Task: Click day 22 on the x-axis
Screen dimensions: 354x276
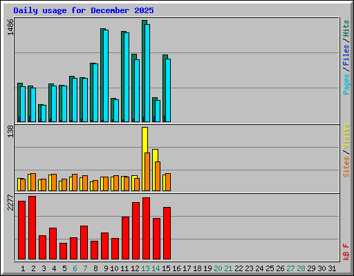Action: 239,268
